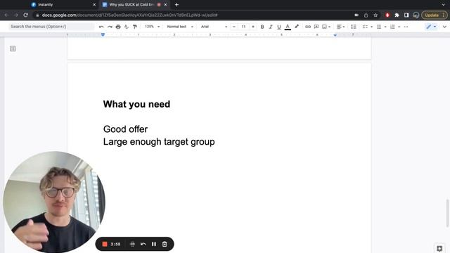The image size is (450, 253).
Task: Open recording grid options
Action: 132,244
